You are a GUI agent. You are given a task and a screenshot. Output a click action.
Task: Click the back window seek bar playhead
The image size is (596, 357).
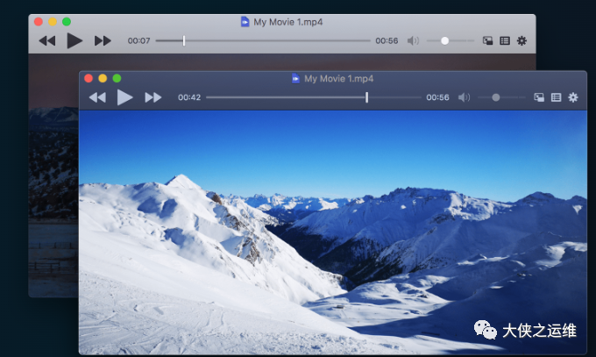point(184,40)
